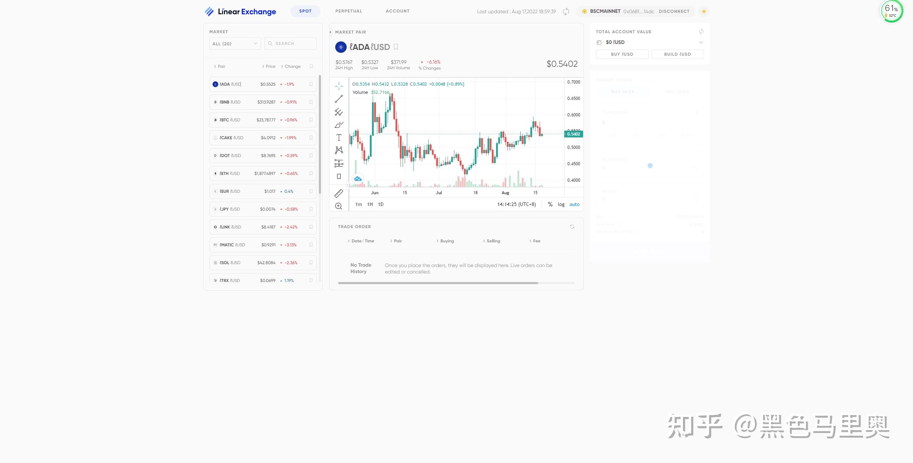Toggle log scale on chart
Image resolution: width=913 pixels, height=463 pixels.
tap(561, 204)
